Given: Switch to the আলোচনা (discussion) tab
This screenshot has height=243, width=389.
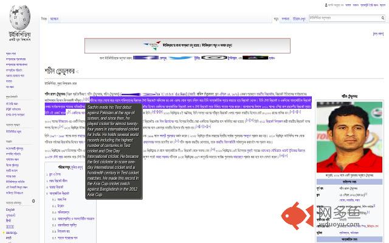Looking at the screenshot, I should (x=54, y=19).
